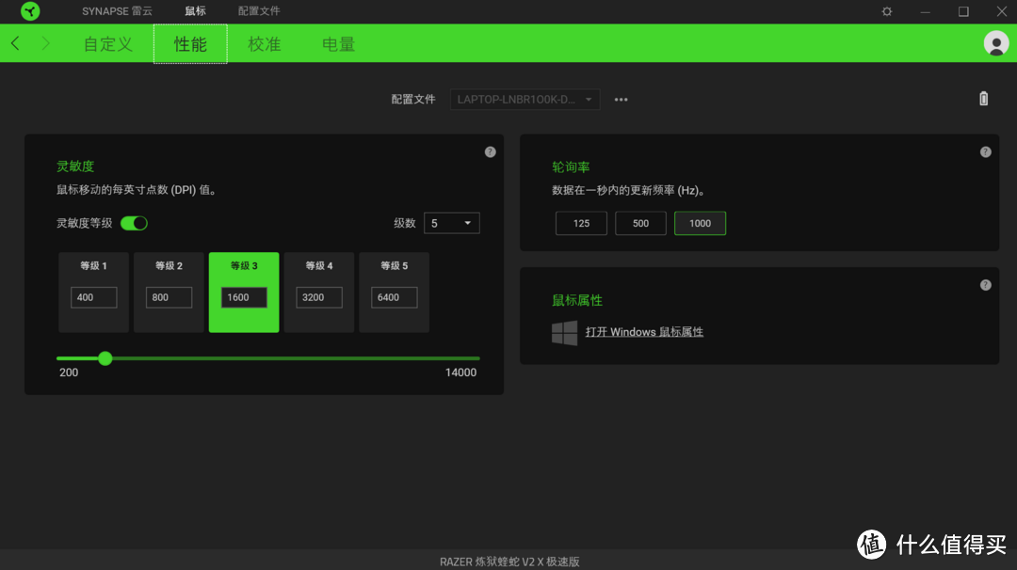Image resolution: width=1017 pixels, height=570 pixels.
Task: Click the 14000 maximum DPI label
Action: click(460, 372)
